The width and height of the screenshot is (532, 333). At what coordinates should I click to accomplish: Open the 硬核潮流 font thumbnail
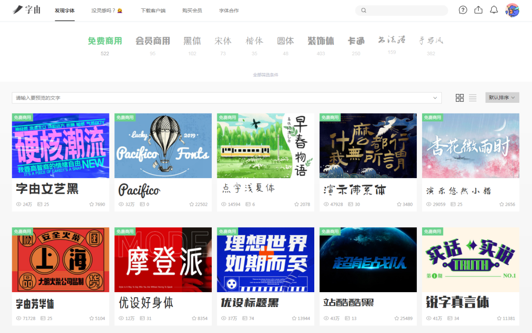[x=61, y=146]
